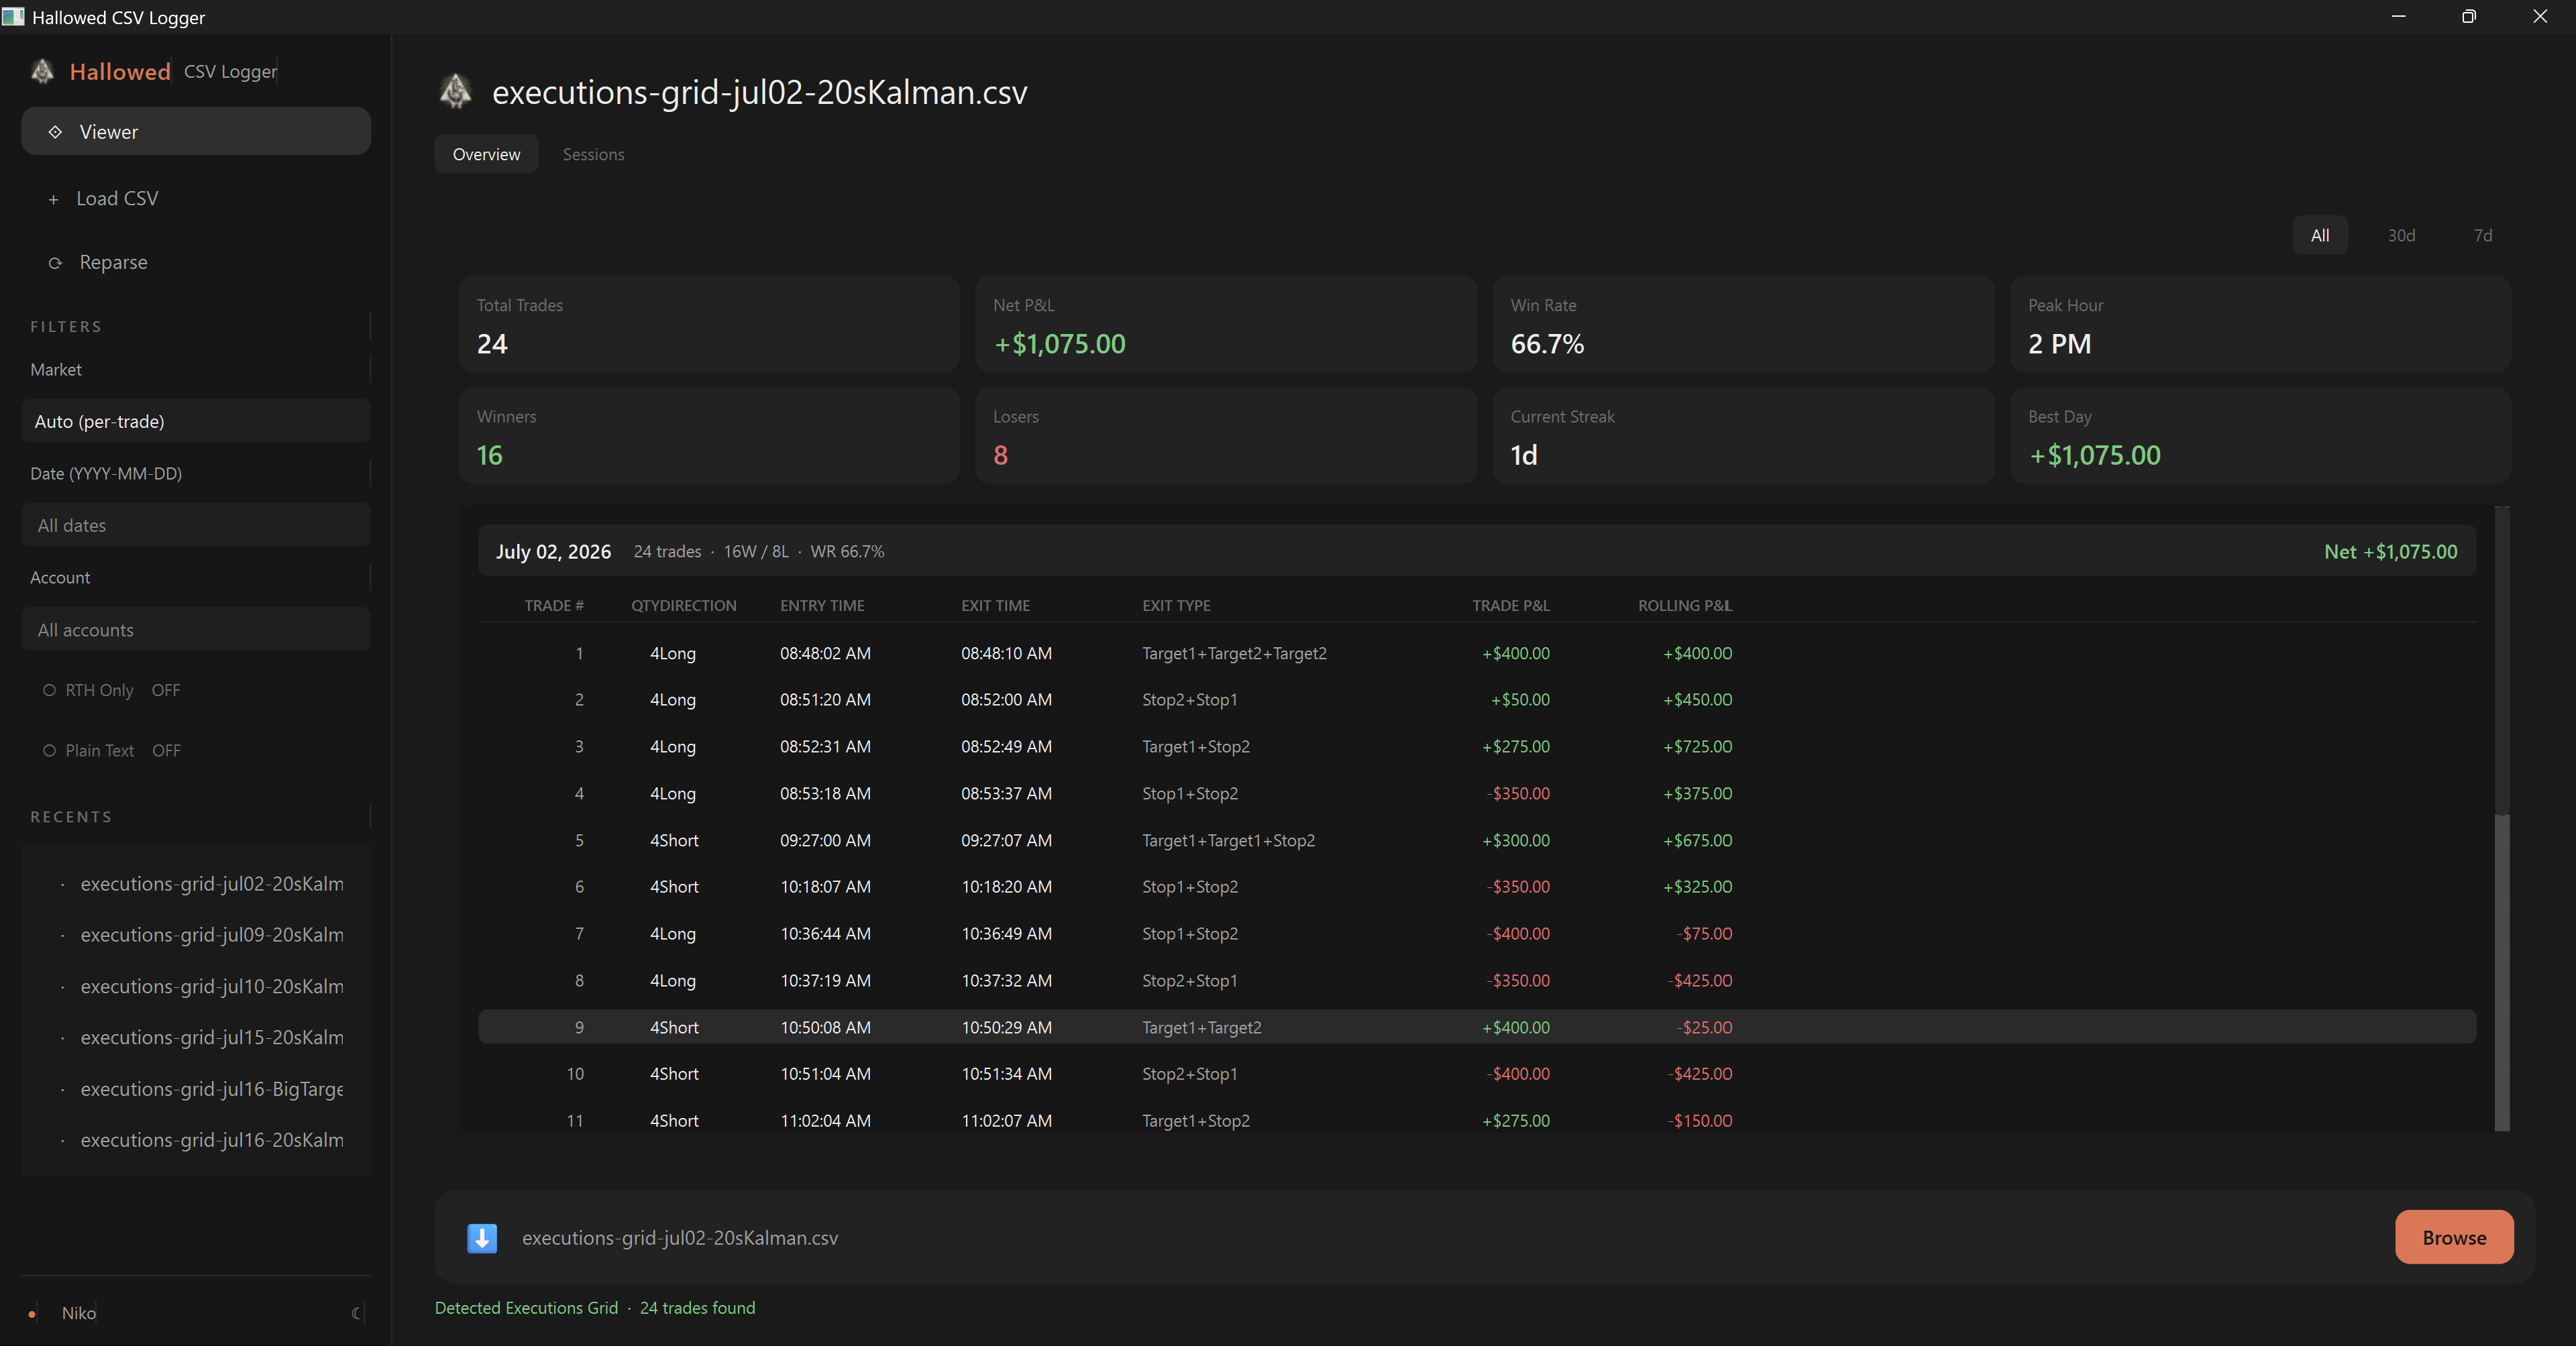Click the logo icon beside the CSV file title
2576x1346 pixels.
456,91
